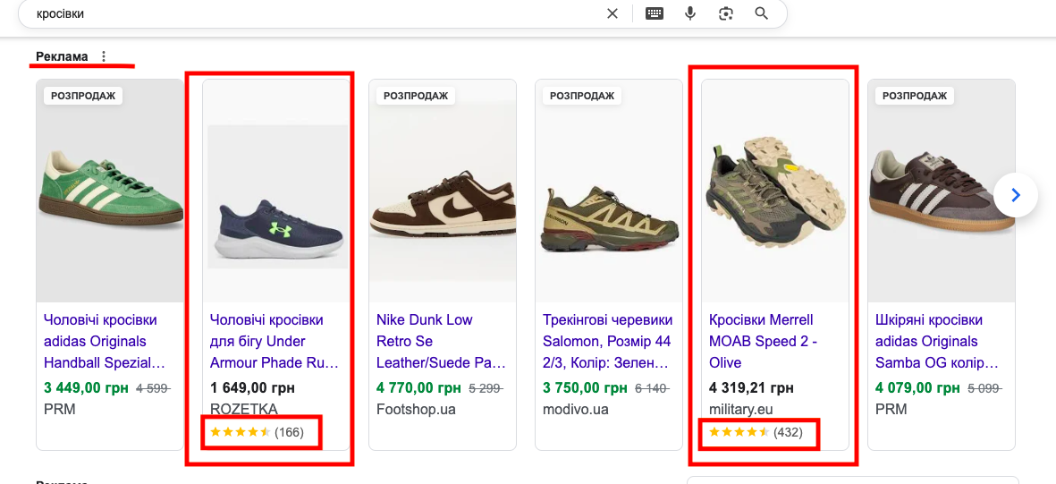Image resolution: width=1056 pixels, height=484 pixels.
Task: Show next products with the right arrow
Action: (1016, 195)
